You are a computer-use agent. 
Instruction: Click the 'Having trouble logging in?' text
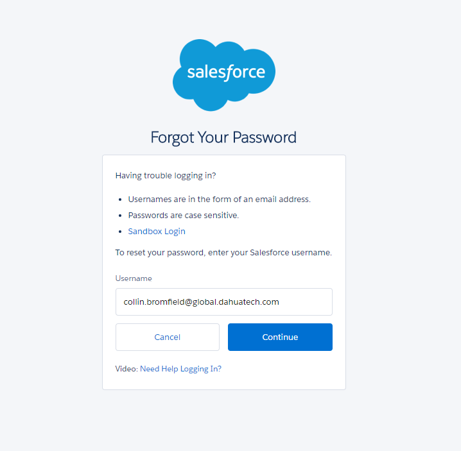pyautogui.click(x=166, y=176)
